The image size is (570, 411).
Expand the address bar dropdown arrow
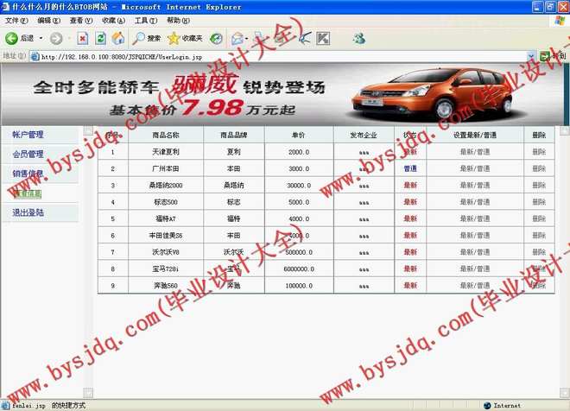point(532,56)
